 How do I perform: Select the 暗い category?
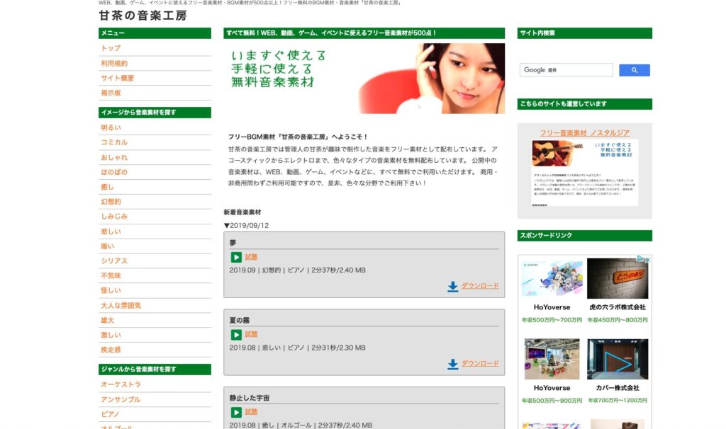click(x=108, y=246)
